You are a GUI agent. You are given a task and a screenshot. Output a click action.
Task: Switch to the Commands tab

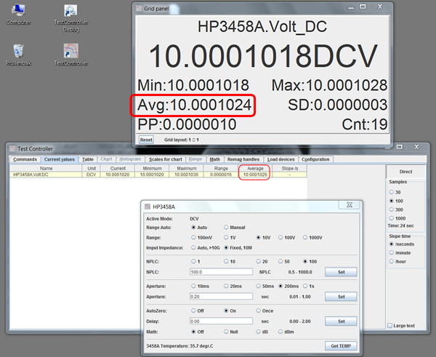pyautogui.click(x=25, y=159)
